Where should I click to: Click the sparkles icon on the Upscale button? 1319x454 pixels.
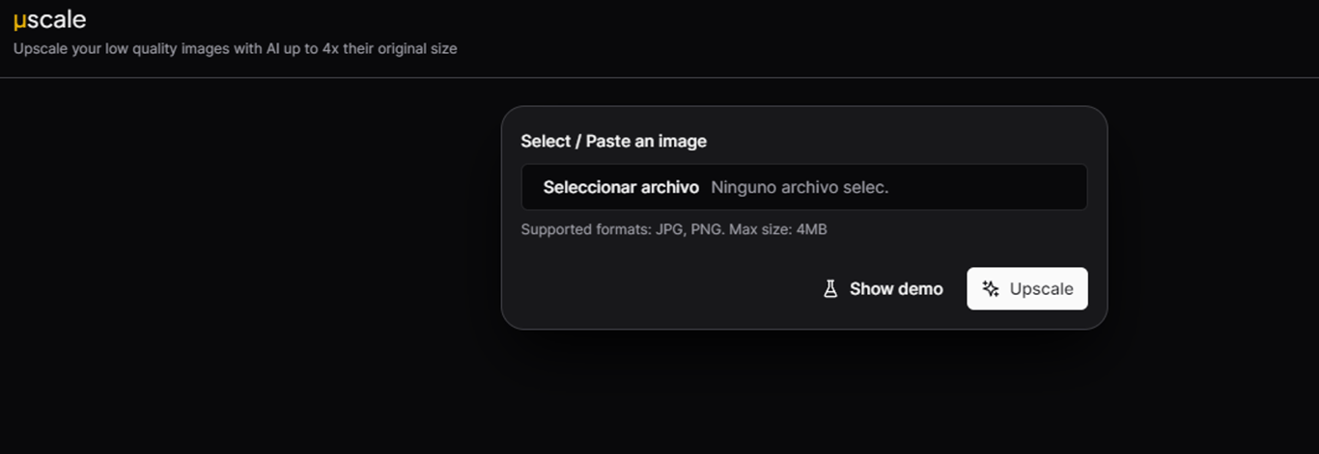pos(991,289)
